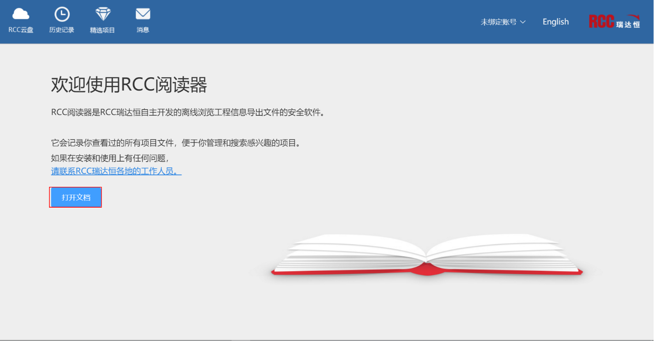
Task: Follow the 请联系RCC瑞达恒各地的工作人员 link
Action: click(x=116, y=171)
